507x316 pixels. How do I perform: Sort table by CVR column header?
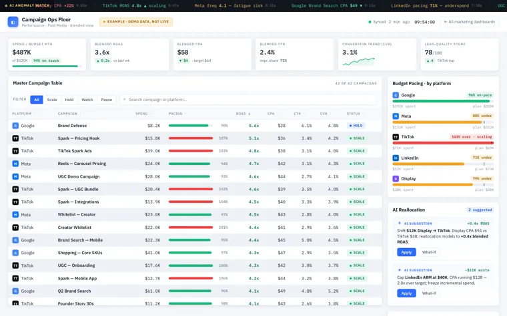[325, 114]
